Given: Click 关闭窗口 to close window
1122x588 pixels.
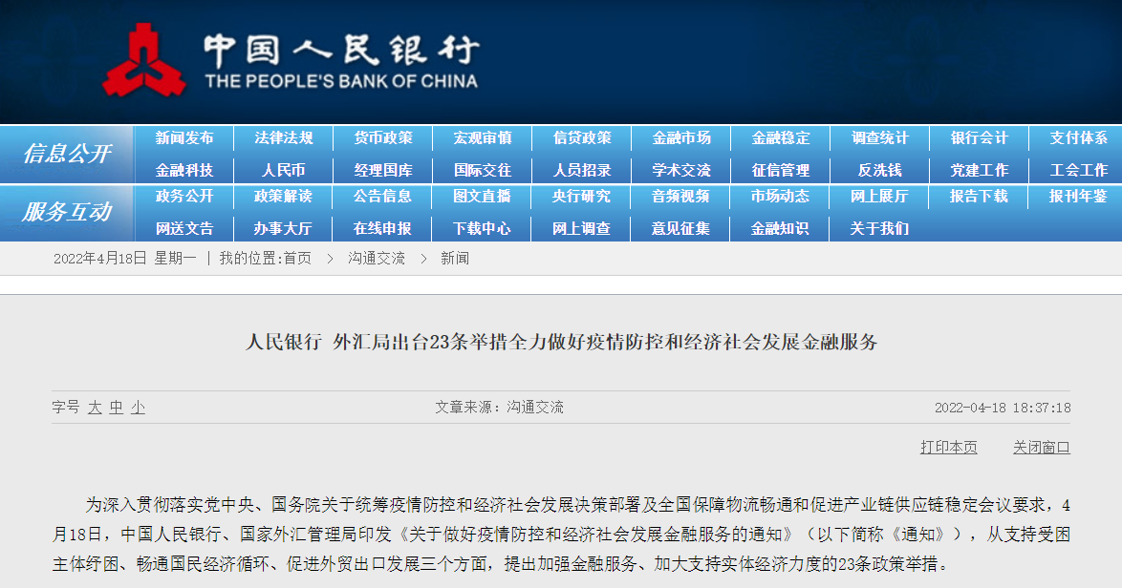Looking at the screenshot, I should pyautogui.click(x=1041, y=448).
